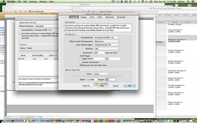Click home icon in www.csulb.edu browser toolbar
Image resolution: width=197 pixels, height=123 pixels.
tap(83, 11)
